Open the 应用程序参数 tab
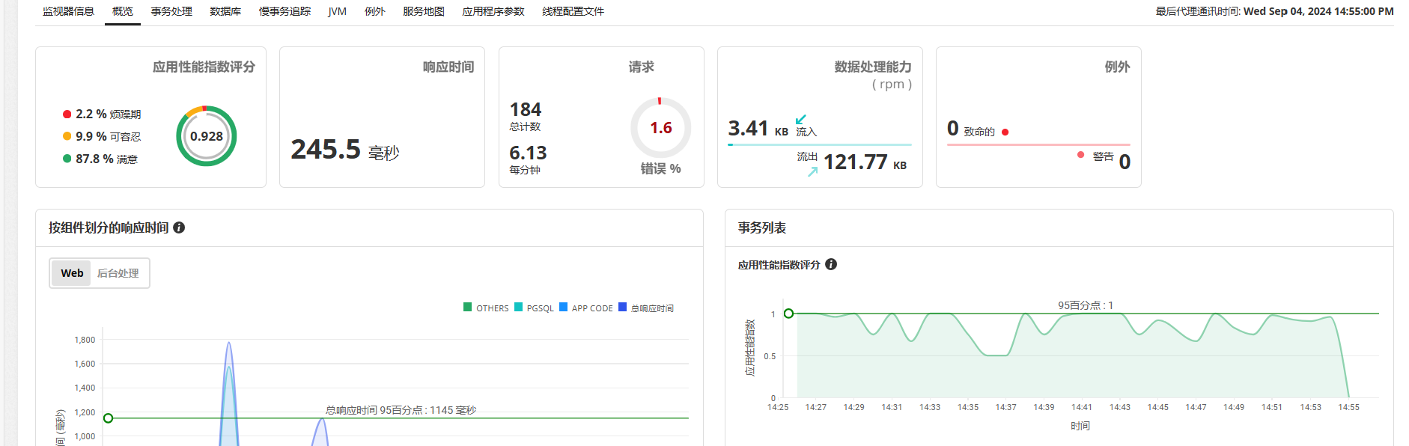 click(x=493, y=11)
